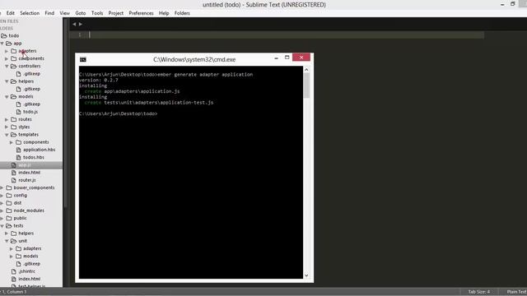Click the Plain Text syntax selector
Image resolution: width=527 pixels, height=296 pixels.
[x=516, y=292]
